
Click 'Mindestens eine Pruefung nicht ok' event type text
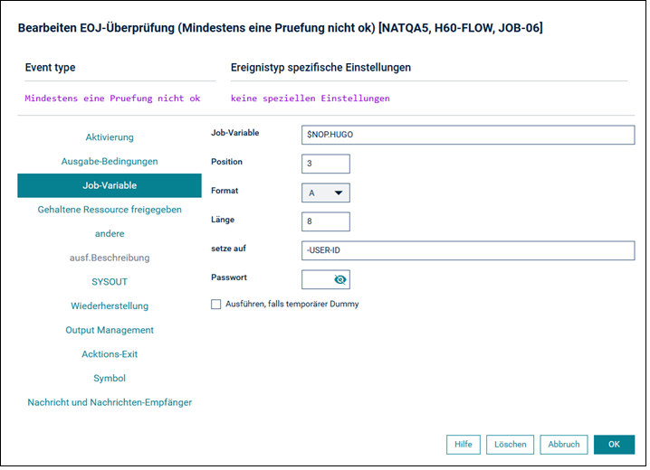click(112, 99)
